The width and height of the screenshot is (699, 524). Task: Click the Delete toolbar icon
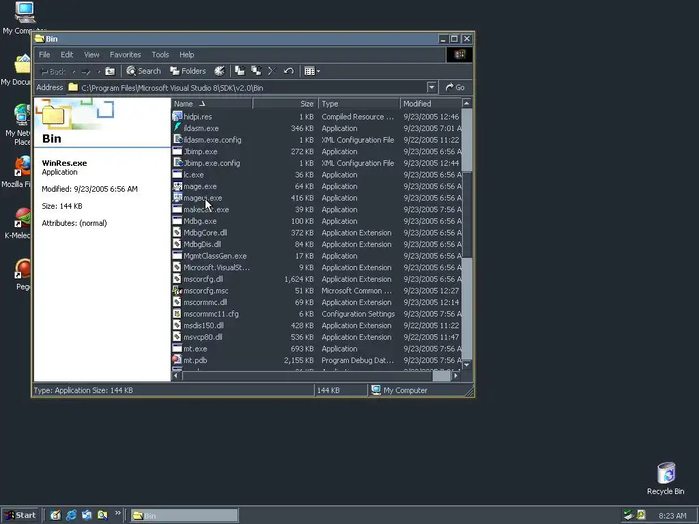tap(272, 71)
